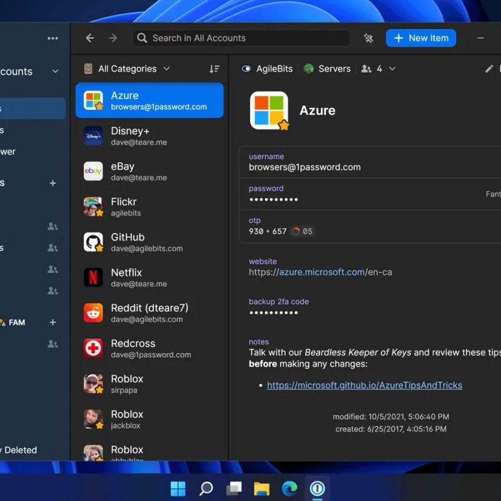The height and width of the screenshot is (501, 501).
Task: Open the azure.microsoft.com website link
Action: (321, 272)
